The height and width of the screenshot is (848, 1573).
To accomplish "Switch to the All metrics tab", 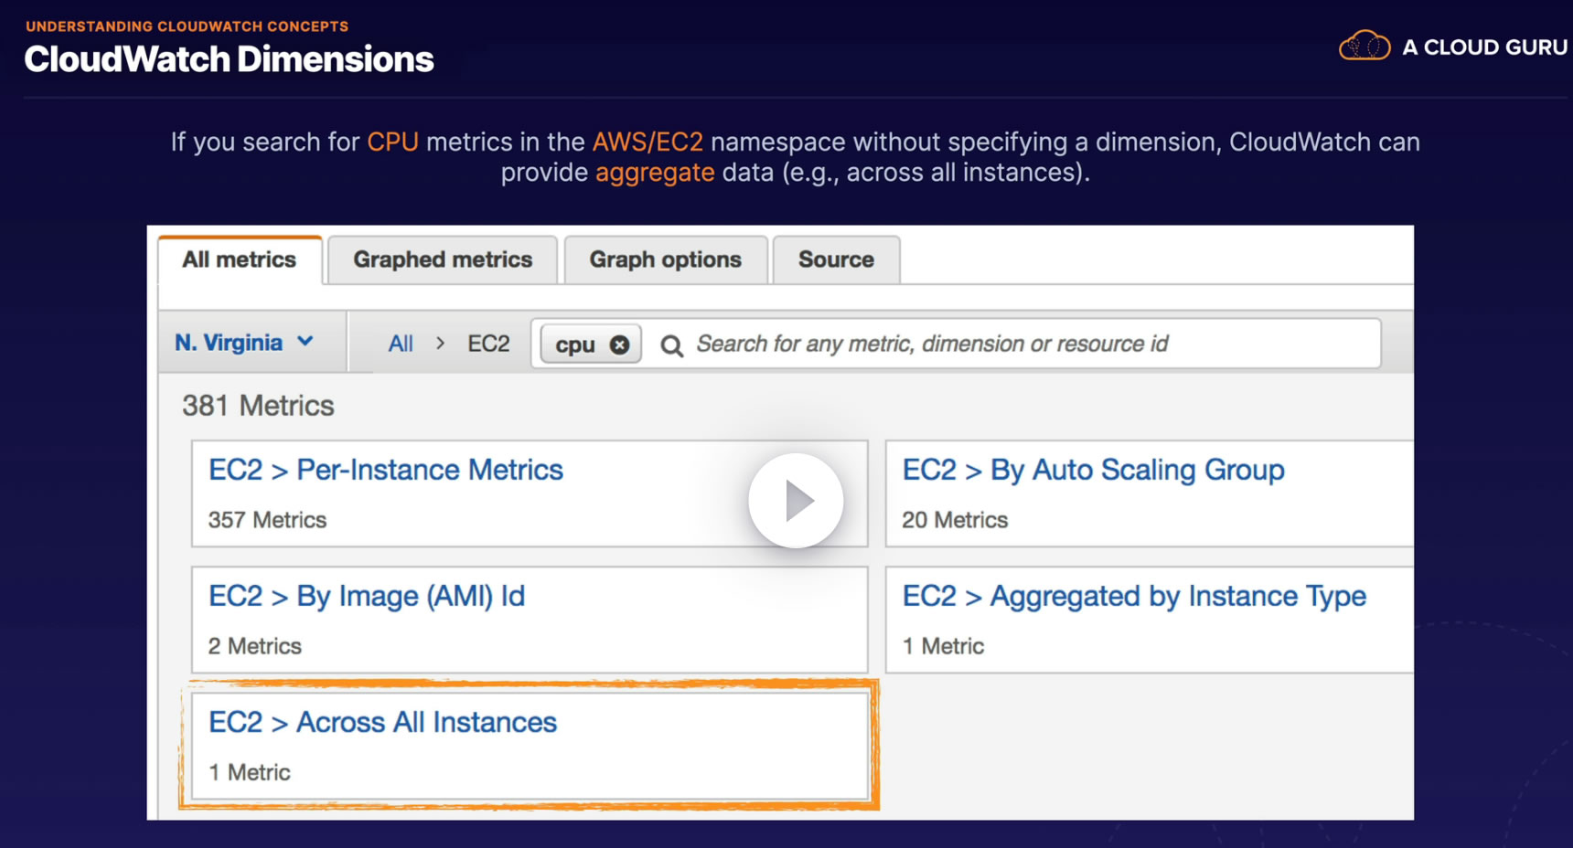I will pyautogui.click(x=239, y=260).
